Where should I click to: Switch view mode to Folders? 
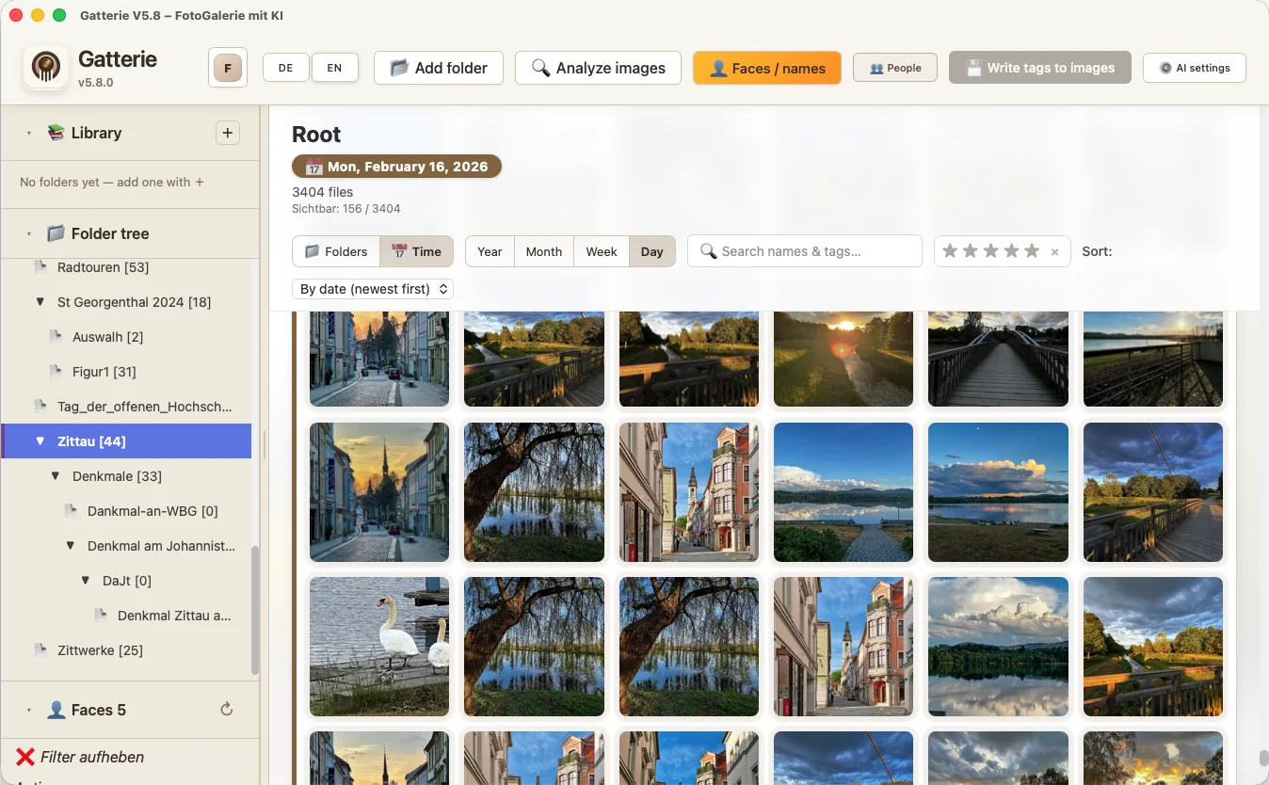point(336,251)
